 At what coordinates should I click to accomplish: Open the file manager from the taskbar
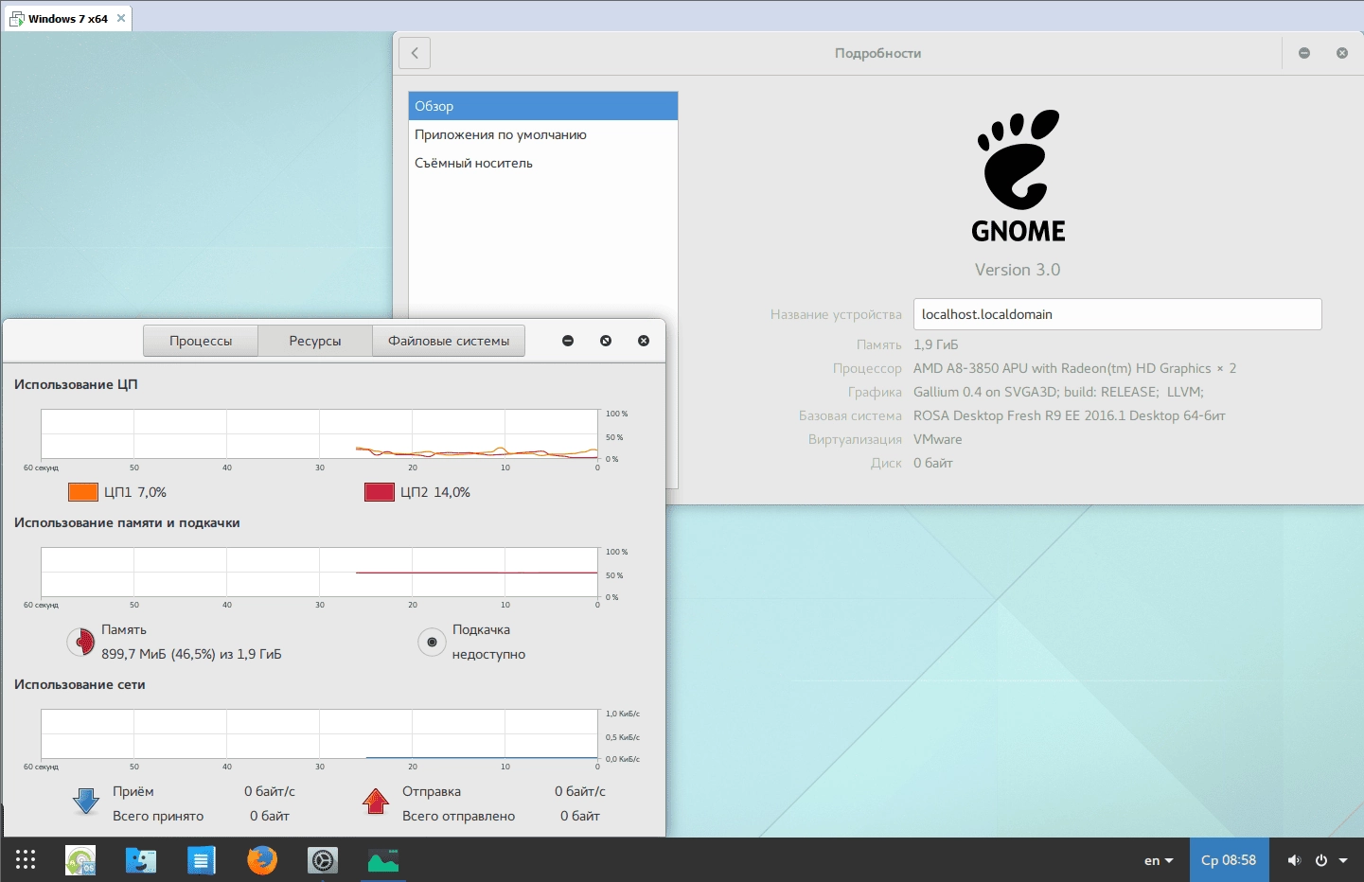[x=141, y=860]
